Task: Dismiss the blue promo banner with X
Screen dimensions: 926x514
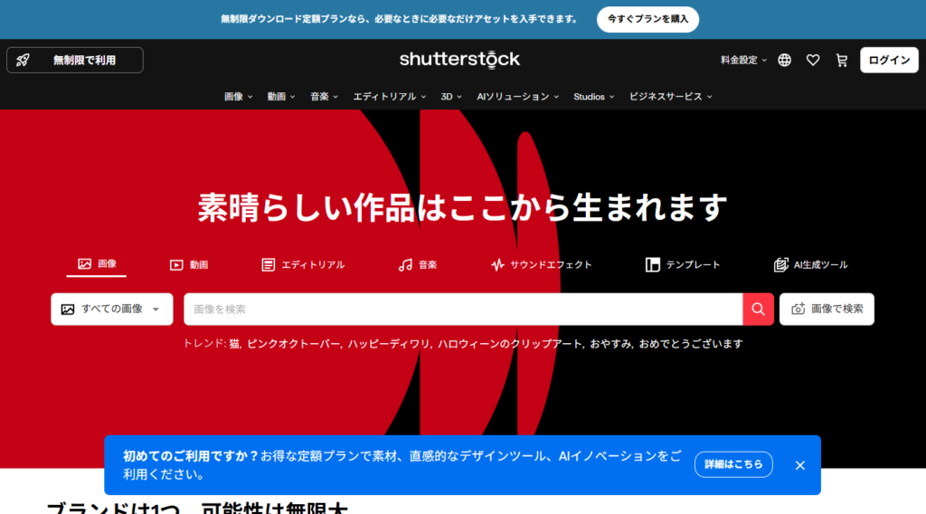Action: pyautogui.click(x=799, y=465)
